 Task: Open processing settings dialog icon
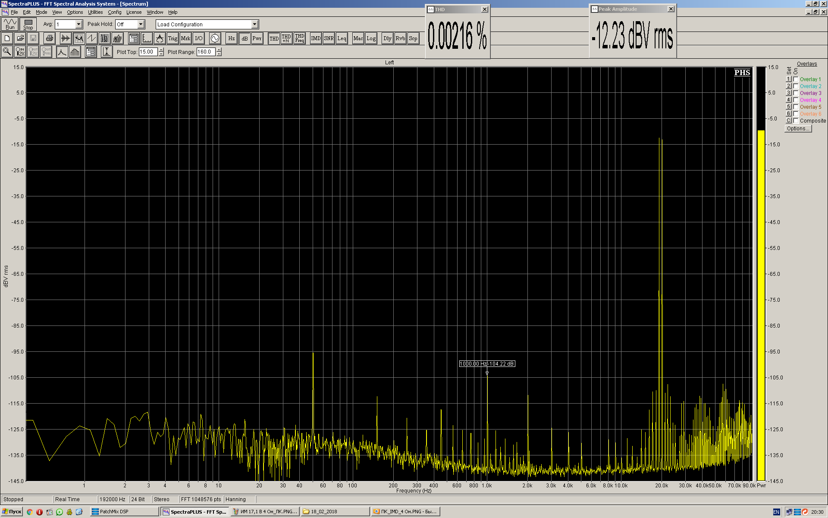click(134, 38)
